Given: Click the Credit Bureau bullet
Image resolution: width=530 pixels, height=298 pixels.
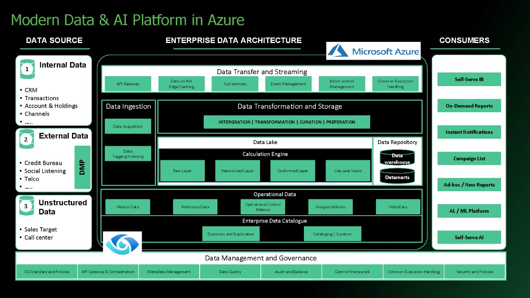Looking at the screenshot, I should pyautogui.click(x=43, y=163).
